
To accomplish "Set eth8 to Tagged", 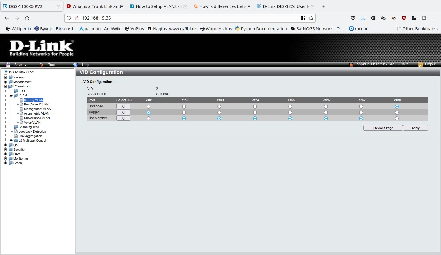I will [397, 113].
